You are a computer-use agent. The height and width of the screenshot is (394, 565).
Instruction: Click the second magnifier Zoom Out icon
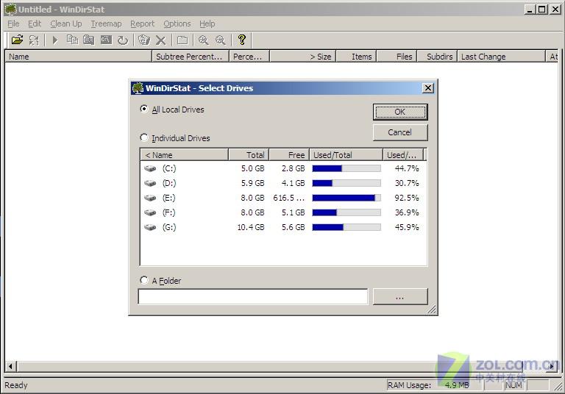220,40
